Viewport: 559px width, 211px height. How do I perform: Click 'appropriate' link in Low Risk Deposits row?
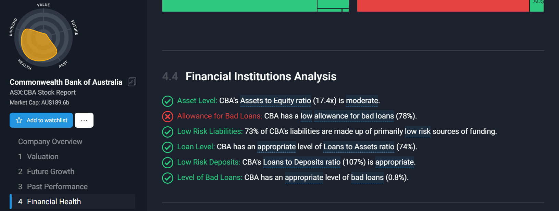(x=395, y=162)
